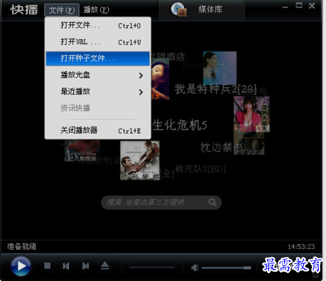Maximize the player window

[x=299, y=6]
